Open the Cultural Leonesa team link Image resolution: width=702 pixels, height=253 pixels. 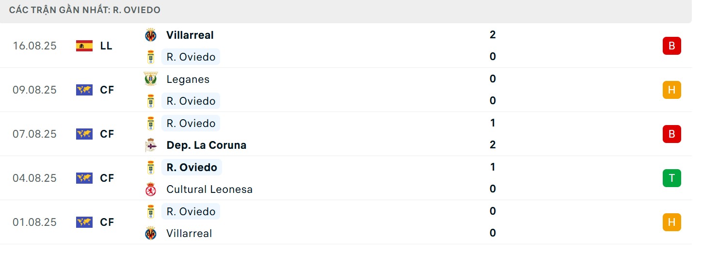(x=209, y=189)
